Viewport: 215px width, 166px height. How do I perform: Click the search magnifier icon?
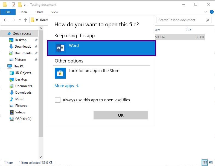207,20
